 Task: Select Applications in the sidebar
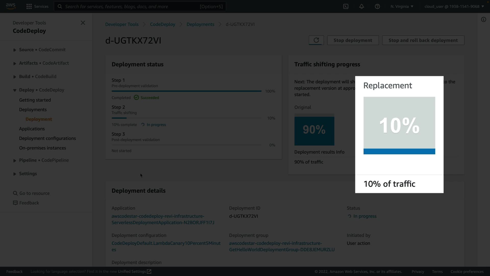[x=32, y=129]
